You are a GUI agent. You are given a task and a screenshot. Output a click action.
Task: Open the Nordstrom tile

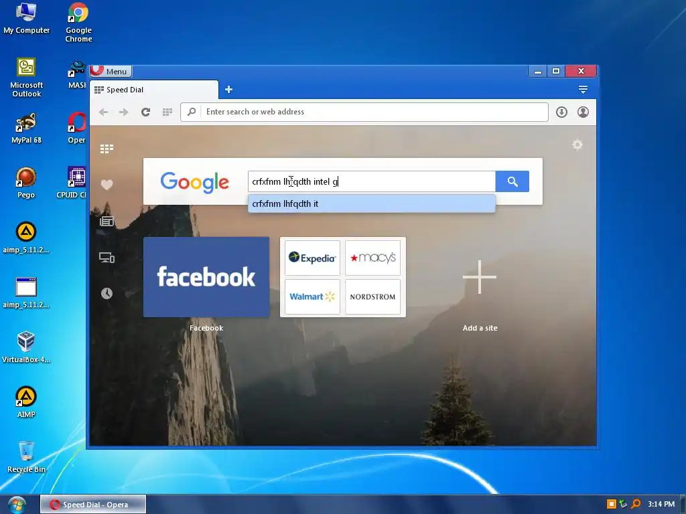point(372,296)
